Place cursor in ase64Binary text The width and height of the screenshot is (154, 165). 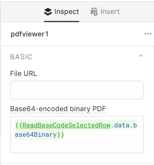click(36, 135)
